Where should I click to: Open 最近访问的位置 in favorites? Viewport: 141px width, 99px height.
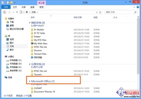(x=17, y=29)
